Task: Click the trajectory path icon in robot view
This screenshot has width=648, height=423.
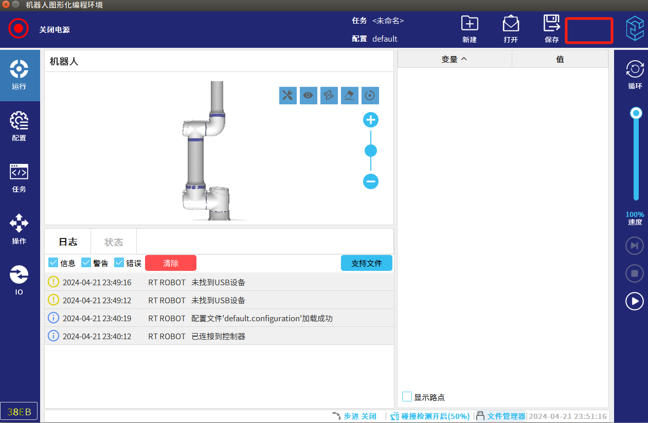Action: click(x=329, y=95)
